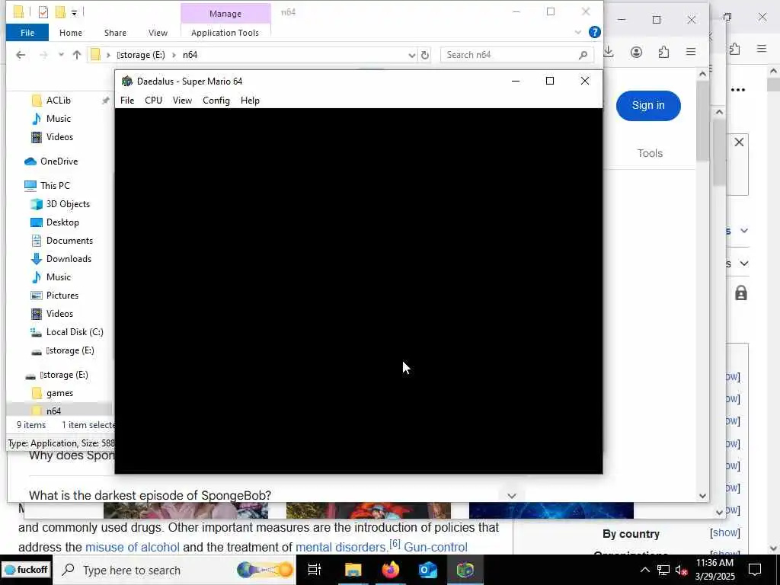Viewport: 780px width, 585px height.
Task: Open Local Disk (C:)
Action: pos(75,332)
